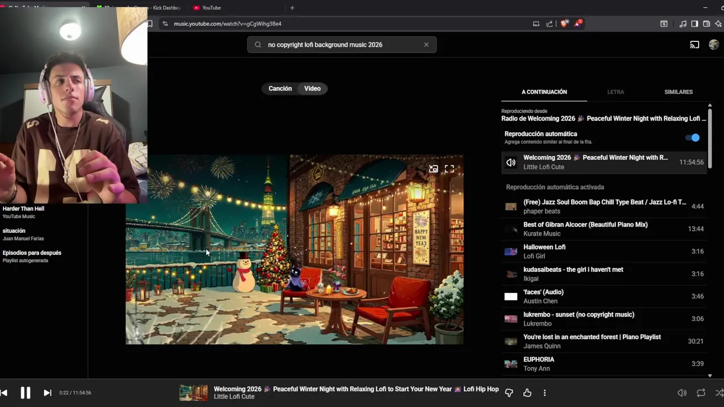Click the now-playing thumbnail in player bar
This screenshot has width=724, height=407.
click(x=193, y=393)
